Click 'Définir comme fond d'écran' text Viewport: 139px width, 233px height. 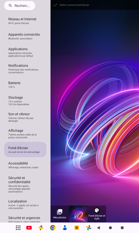pos(74,5)
